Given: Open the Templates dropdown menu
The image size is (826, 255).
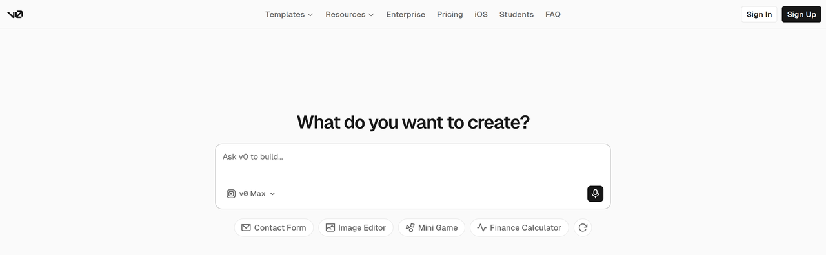Looking at the screenshot, I should click(289, 14).
